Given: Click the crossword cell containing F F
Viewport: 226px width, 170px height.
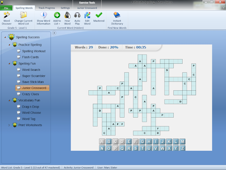Looking at the screenshot, I should pyautogui.click(x=120, y=124).
